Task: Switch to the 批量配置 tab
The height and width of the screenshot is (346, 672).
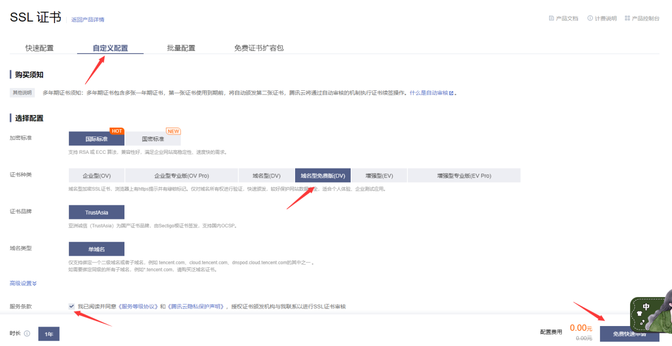Action: coord(181,47)
